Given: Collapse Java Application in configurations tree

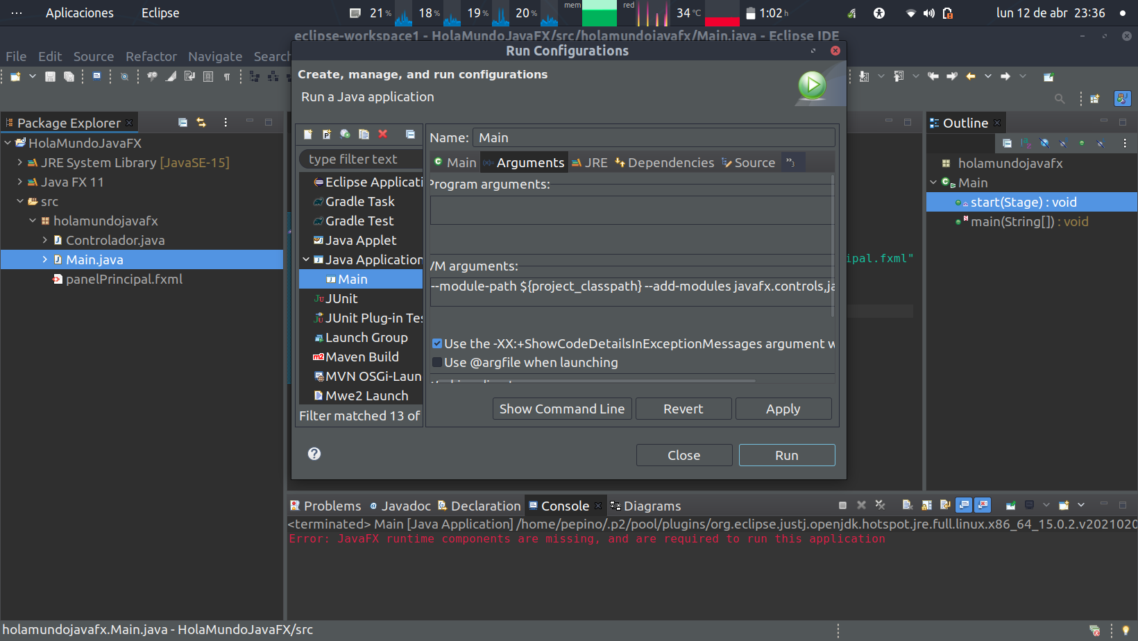Looking at the screenshot, I should click(x=306, y=259).
